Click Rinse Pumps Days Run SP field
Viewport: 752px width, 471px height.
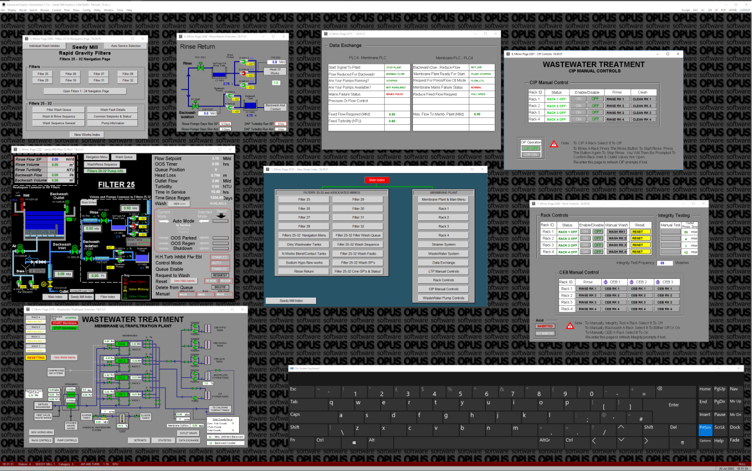pyautogui.click(x=225, y=124)
